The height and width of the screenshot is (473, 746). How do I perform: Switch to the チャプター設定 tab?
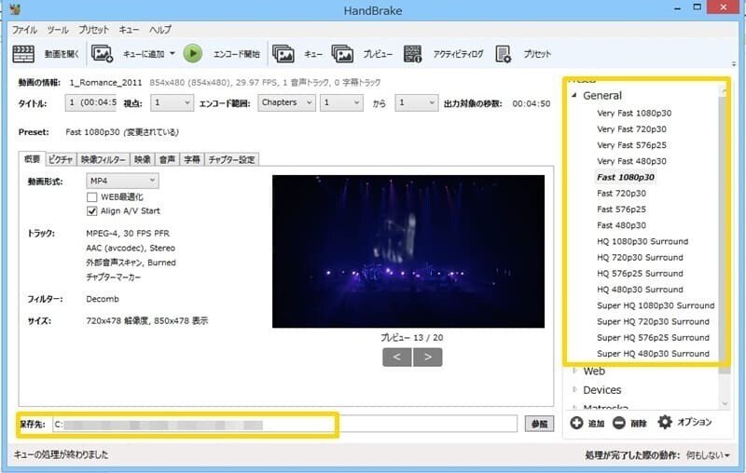tap(231, 159)
